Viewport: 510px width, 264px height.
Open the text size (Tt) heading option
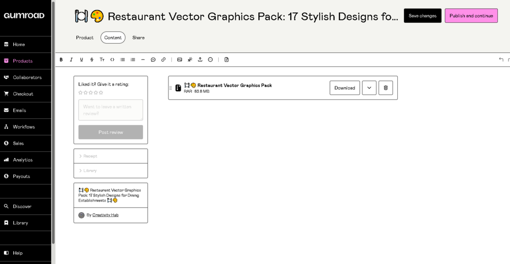tap(102, 59)
